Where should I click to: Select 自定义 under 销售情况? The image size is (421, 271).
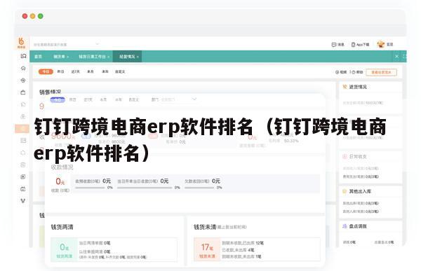coord(134,99)
